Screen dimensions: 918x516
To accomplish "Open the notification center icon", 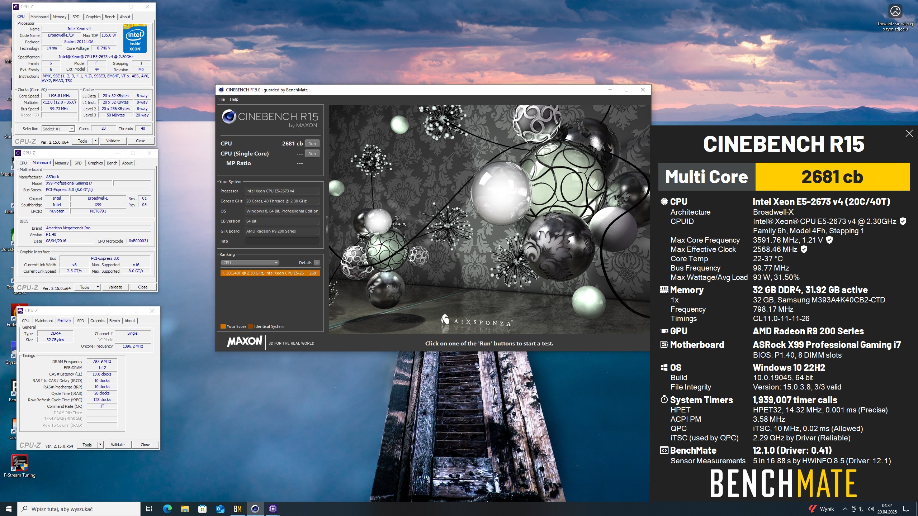I will 906,509.
